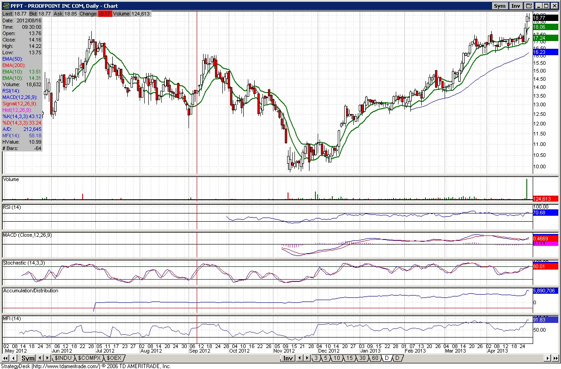
Task: Click the HValue: 10.99 data row
Action: click(x=22, y=142)
